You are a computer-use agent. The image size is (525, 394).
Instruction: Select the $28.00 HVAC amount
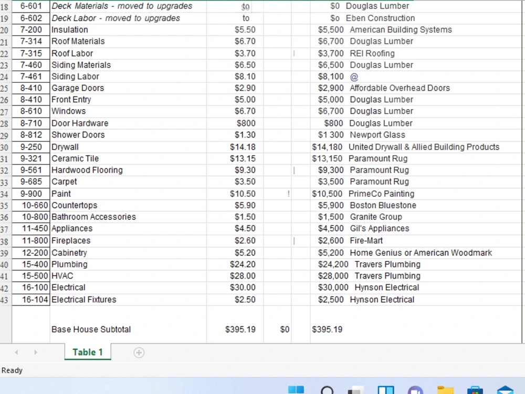pyautogui.click(x=243, y=276)
